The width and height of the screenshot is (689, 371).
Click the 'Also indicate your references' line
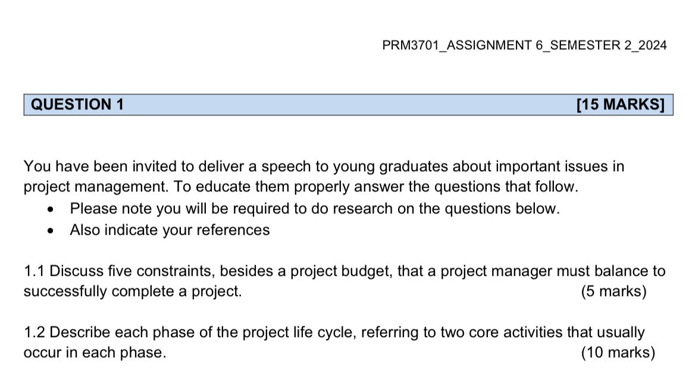[x=170, y=230]
